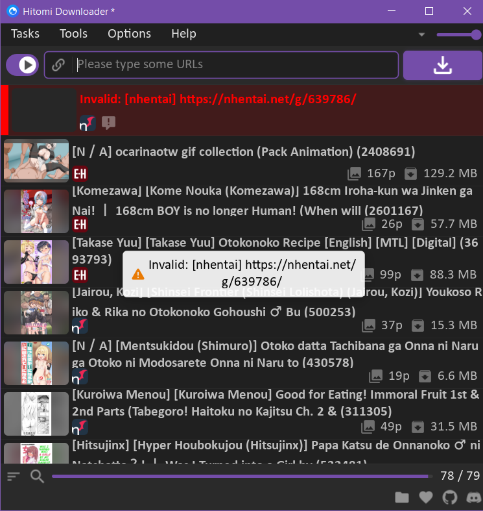Minimize the Hitomi Downloader window
483x511 pixels.
[392, 11]
